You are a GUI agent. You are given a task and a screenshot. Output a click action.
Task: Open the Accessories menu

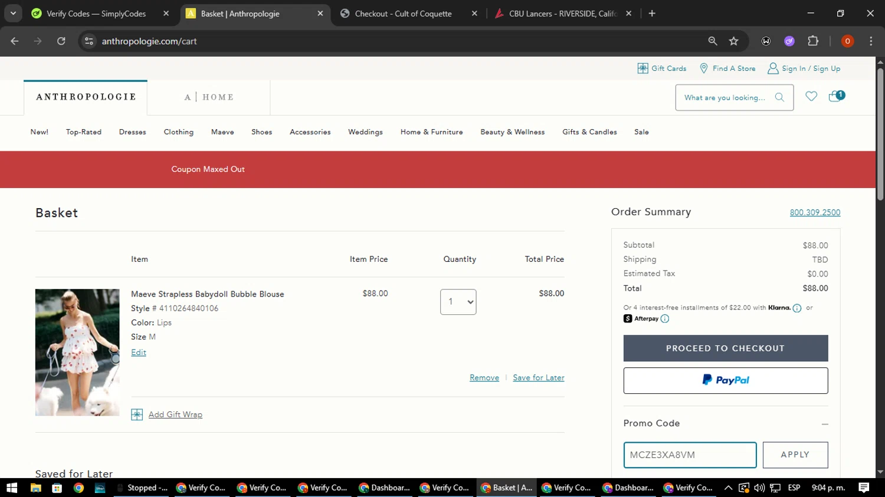click(310, 132)
